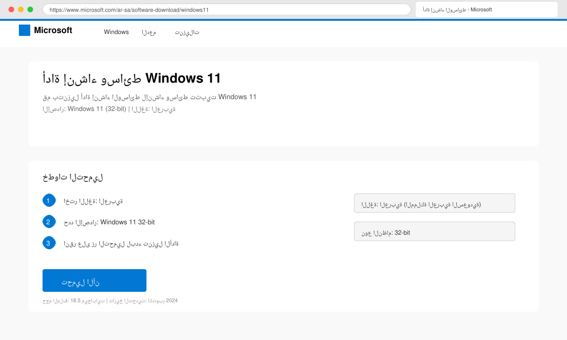Click the step 3 download instruction text
The image size is (567, 340).
(x=121, y=244)
